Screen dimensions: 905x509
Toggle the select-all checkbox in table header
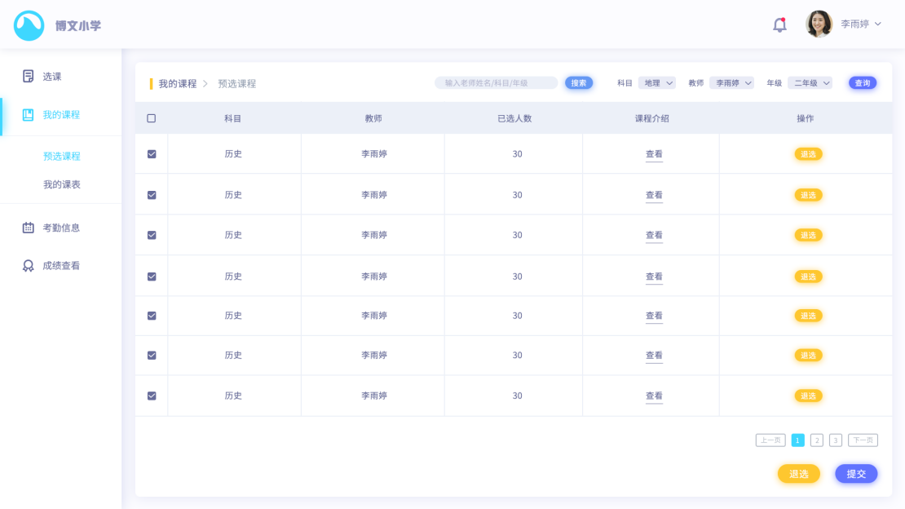(152, 118)
